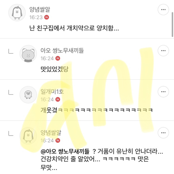The image size is (174, 174).
Task: Open more options for 맛있었겠당 reply
Action: point(163,51)
